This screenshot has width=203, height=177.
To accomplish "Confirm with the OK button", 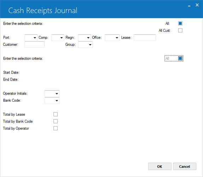I will [160, 166].
